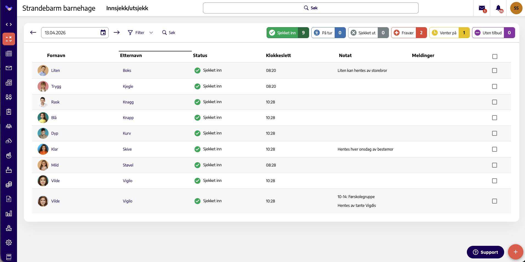Go to next day arrow
The height and width of the screenshot is (262, 525).
point(117,33)
